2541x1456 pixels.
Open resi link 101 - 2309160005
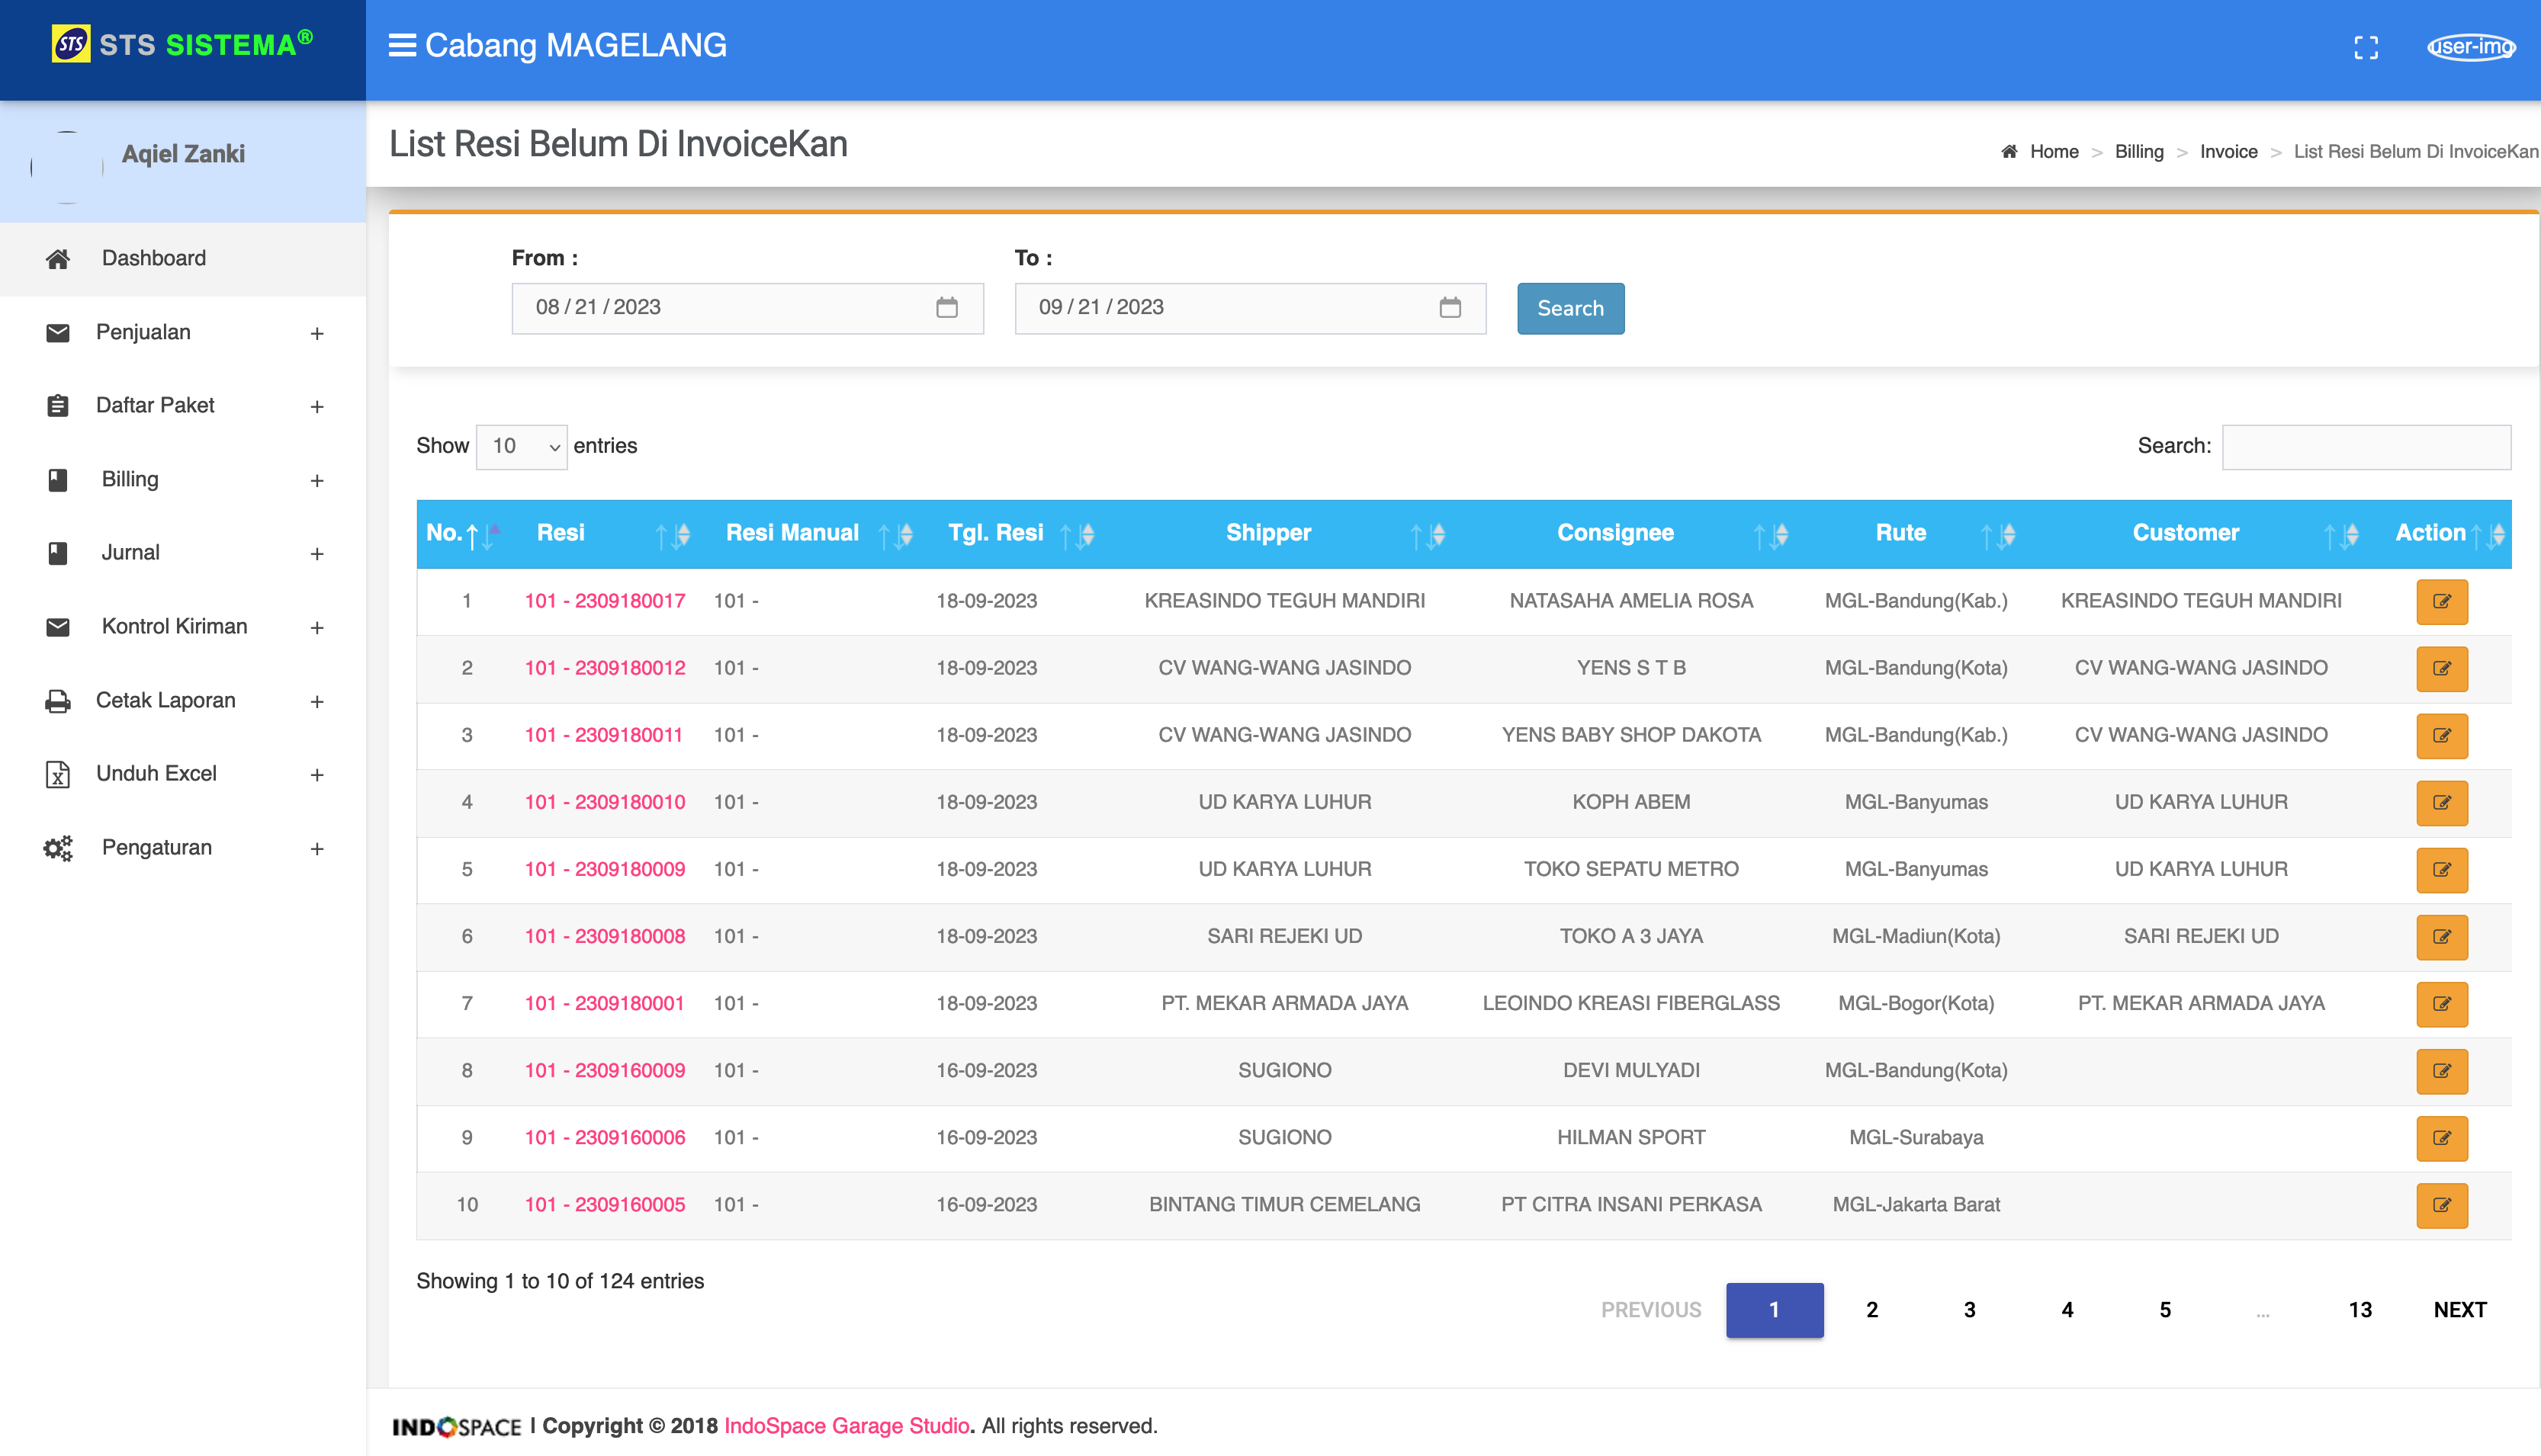pyautogui.click(x=604, y=1205)
